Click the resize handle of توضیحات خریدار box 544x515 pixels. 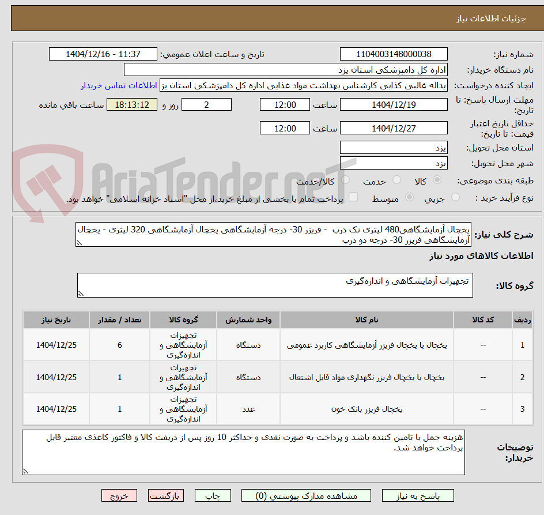26,471
